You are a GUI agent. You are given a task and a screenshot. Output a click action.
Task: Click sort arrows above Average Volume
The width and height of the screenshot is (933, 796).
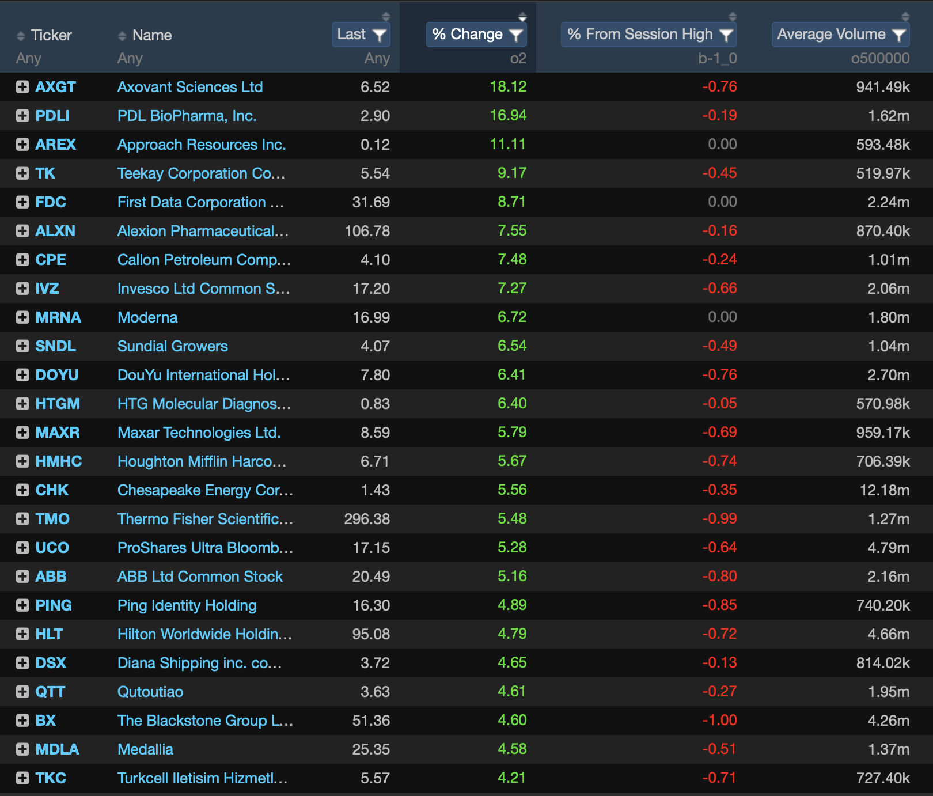(905, 16)
